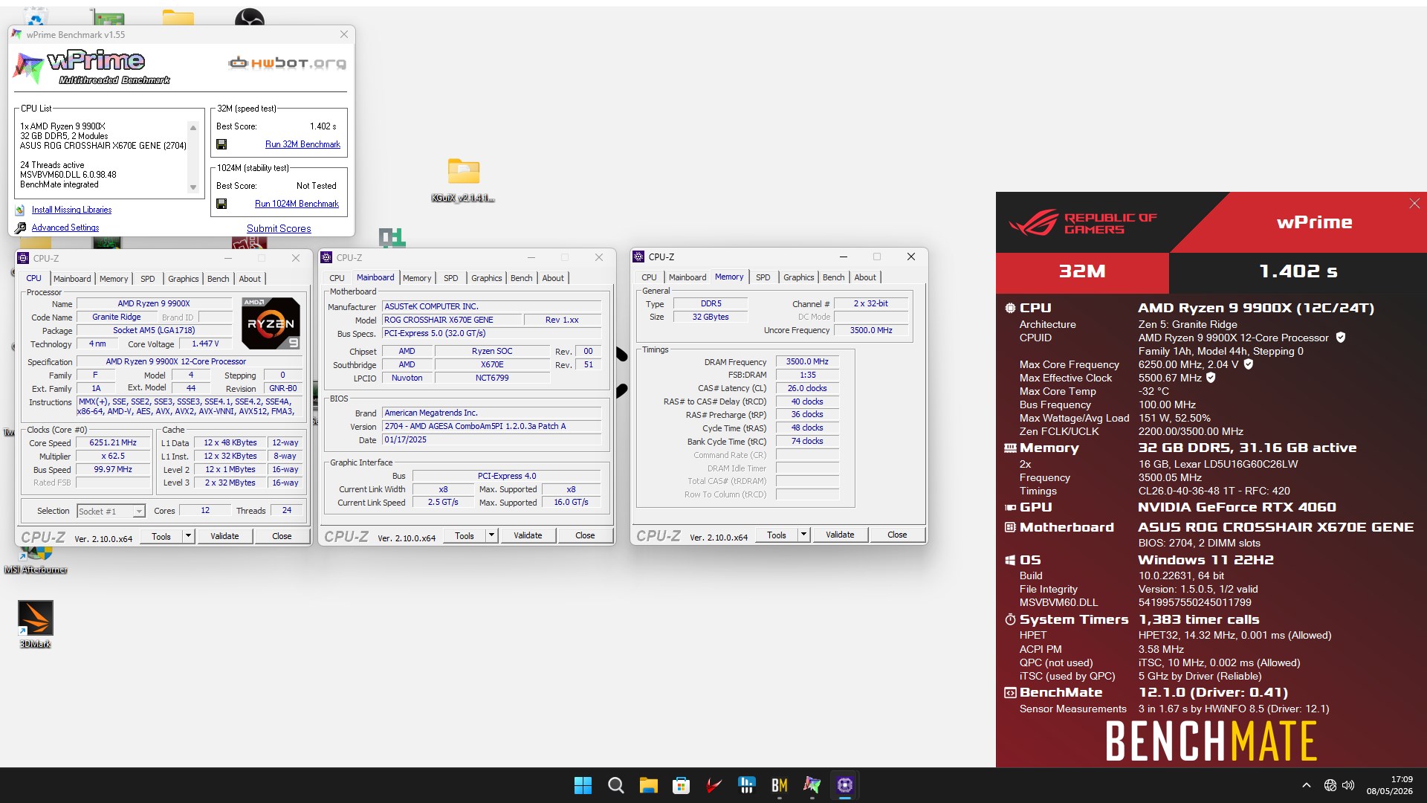Click the Threads value 24 in CPU-Z
This screenshot has width=1427, height=803.
286,511
